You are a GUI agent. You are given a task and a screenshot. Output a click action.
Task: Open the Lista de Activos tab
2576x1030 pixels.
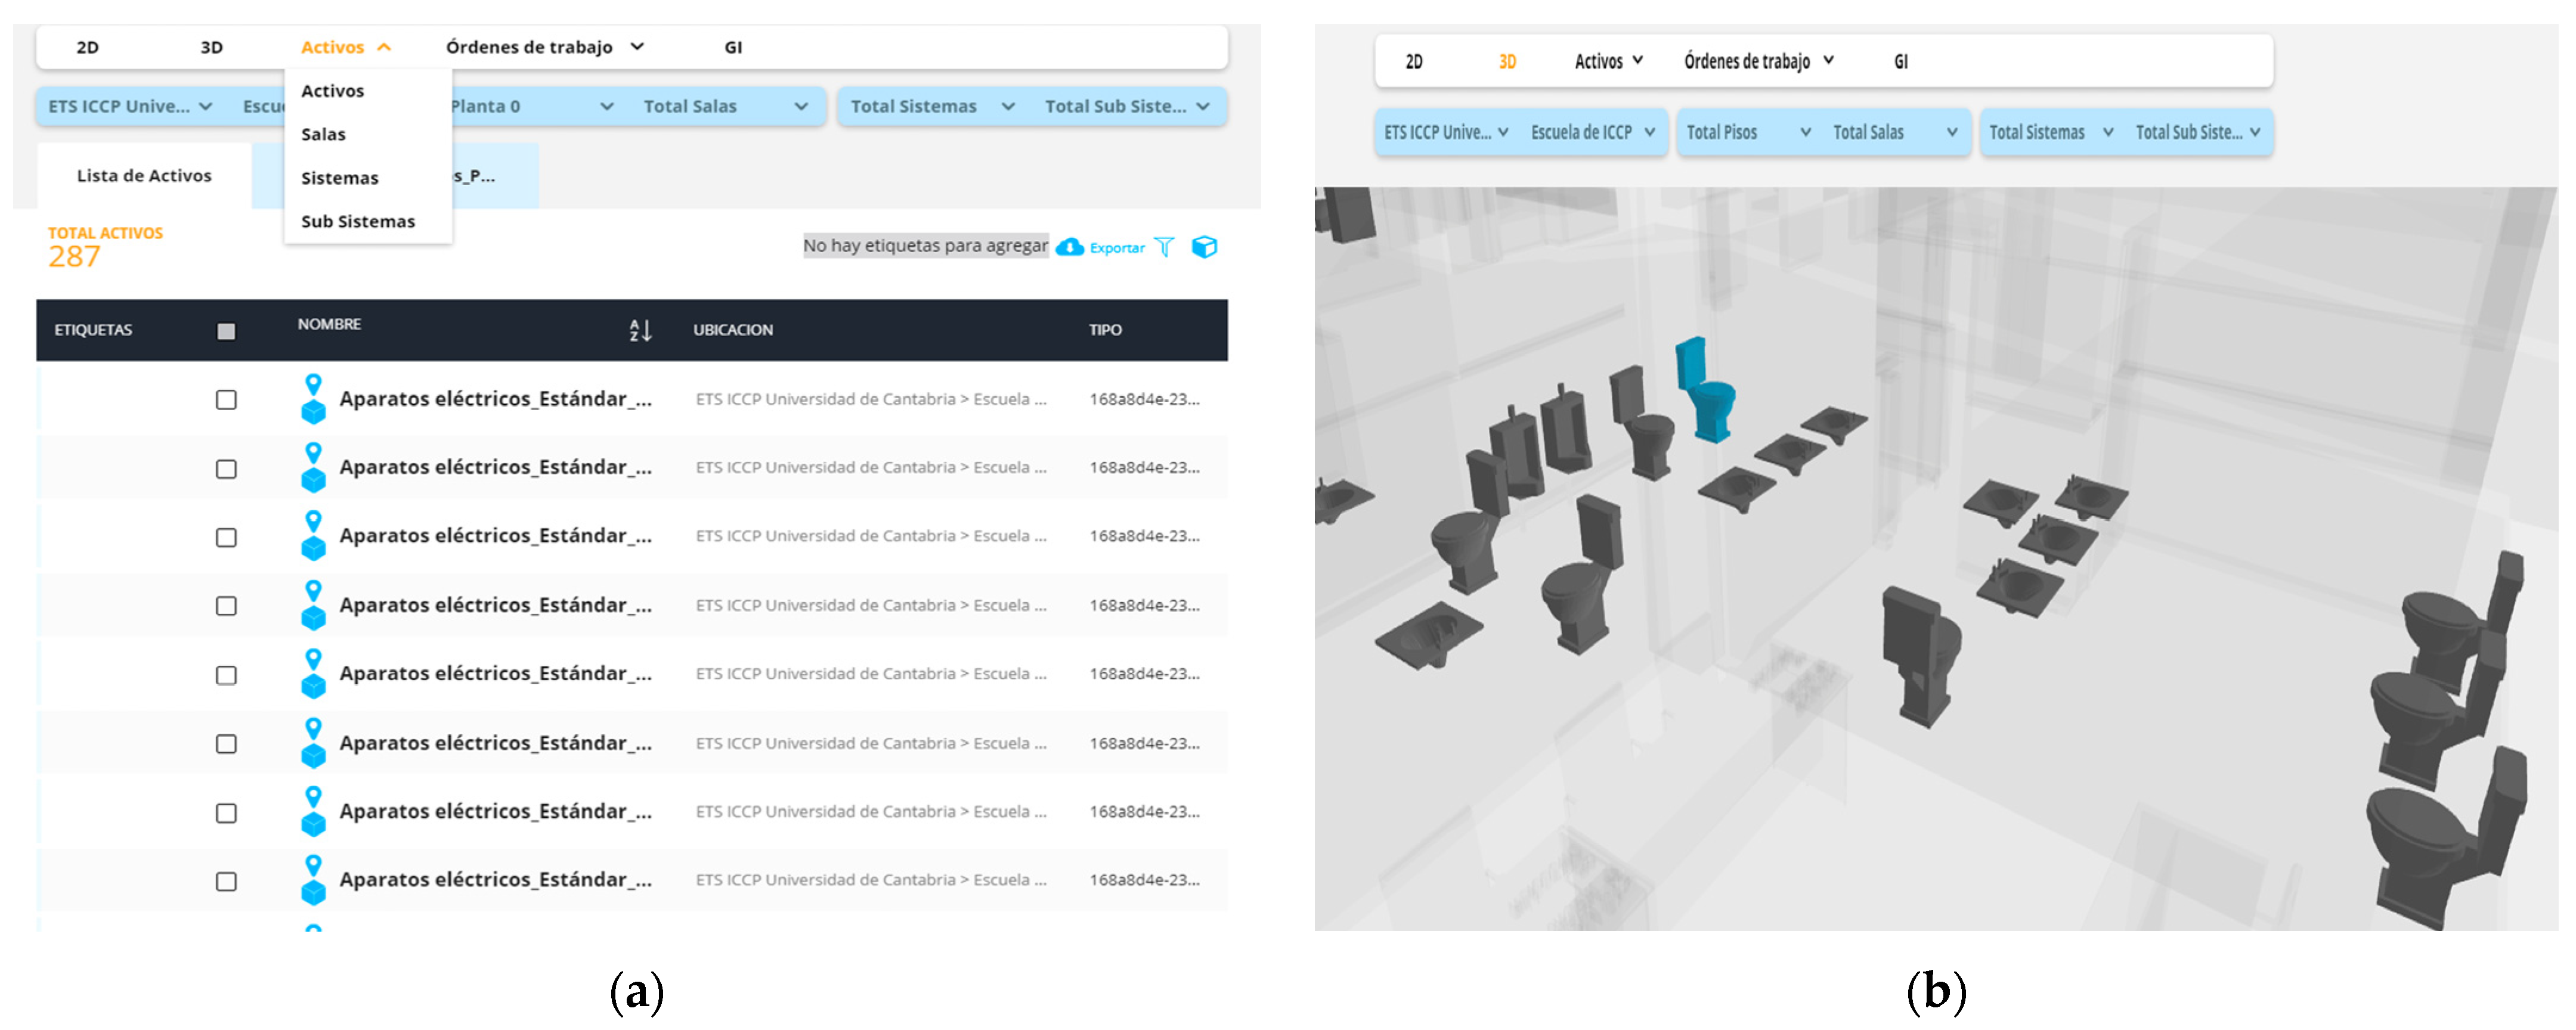point(144,176)
